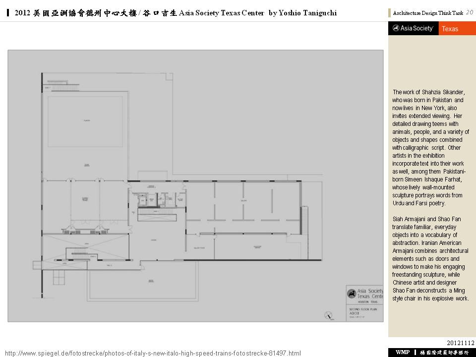Viewport: 476px width, 357px height.
Task: Click the large upper-left theater room in plan
Action: (x=85, y=121)
